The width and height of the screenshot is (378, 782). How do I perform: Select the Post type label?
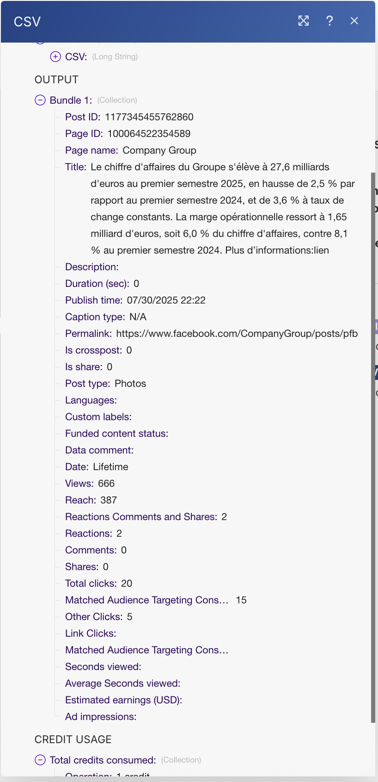click(87, 384)
